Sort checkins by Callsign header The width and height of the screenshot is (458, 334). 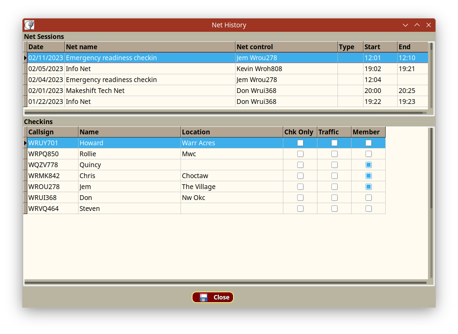pyautogui.click(x=53, y=132)
